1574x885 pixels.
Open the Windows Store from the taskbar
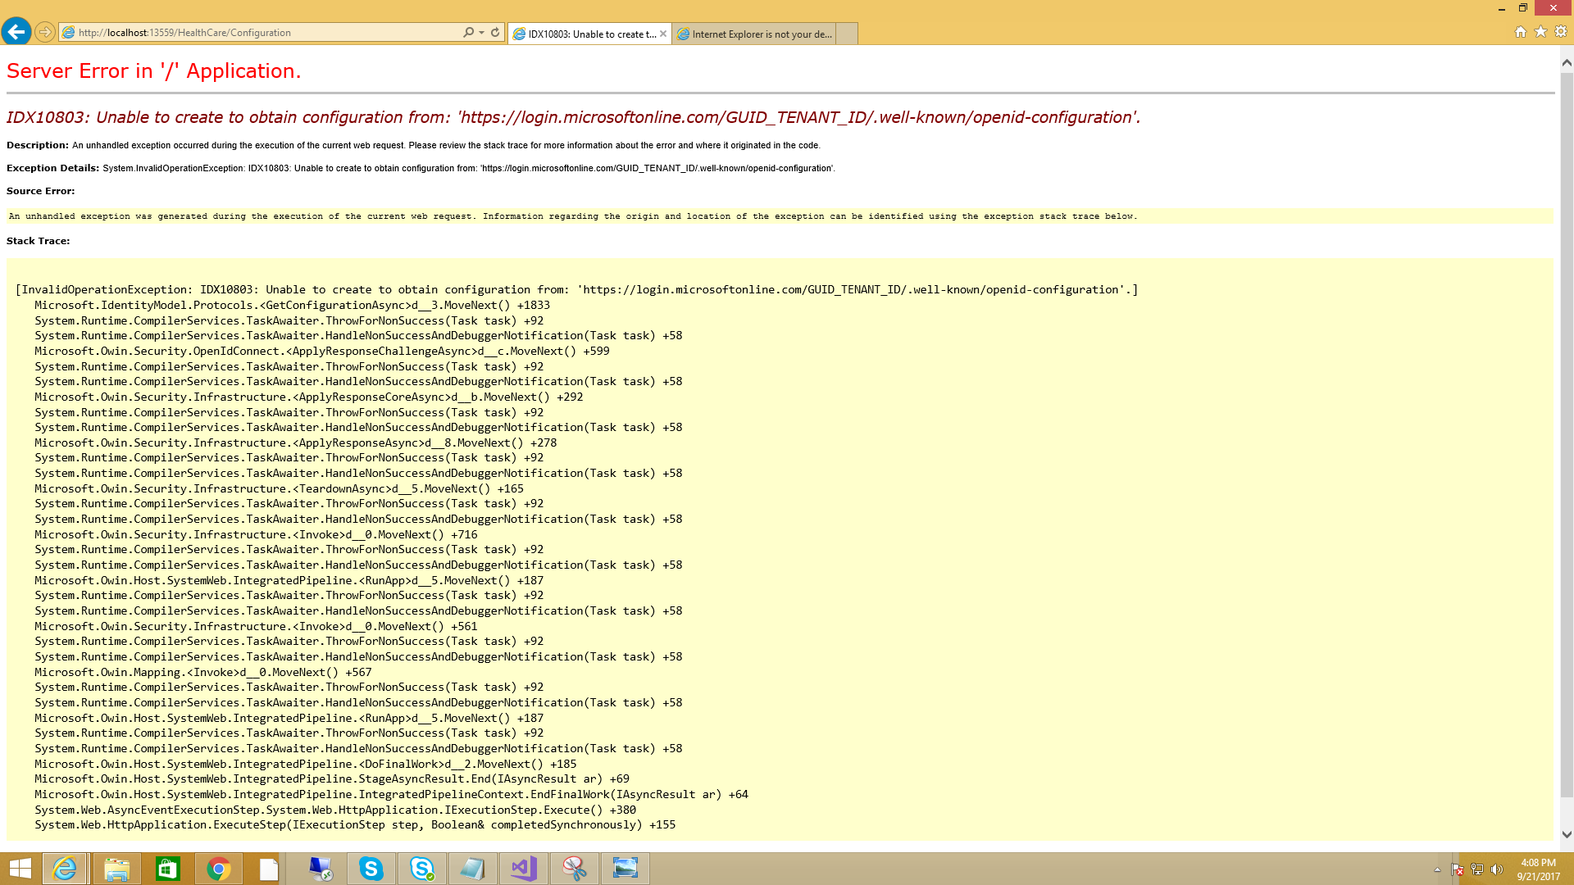tap(167, 868)
